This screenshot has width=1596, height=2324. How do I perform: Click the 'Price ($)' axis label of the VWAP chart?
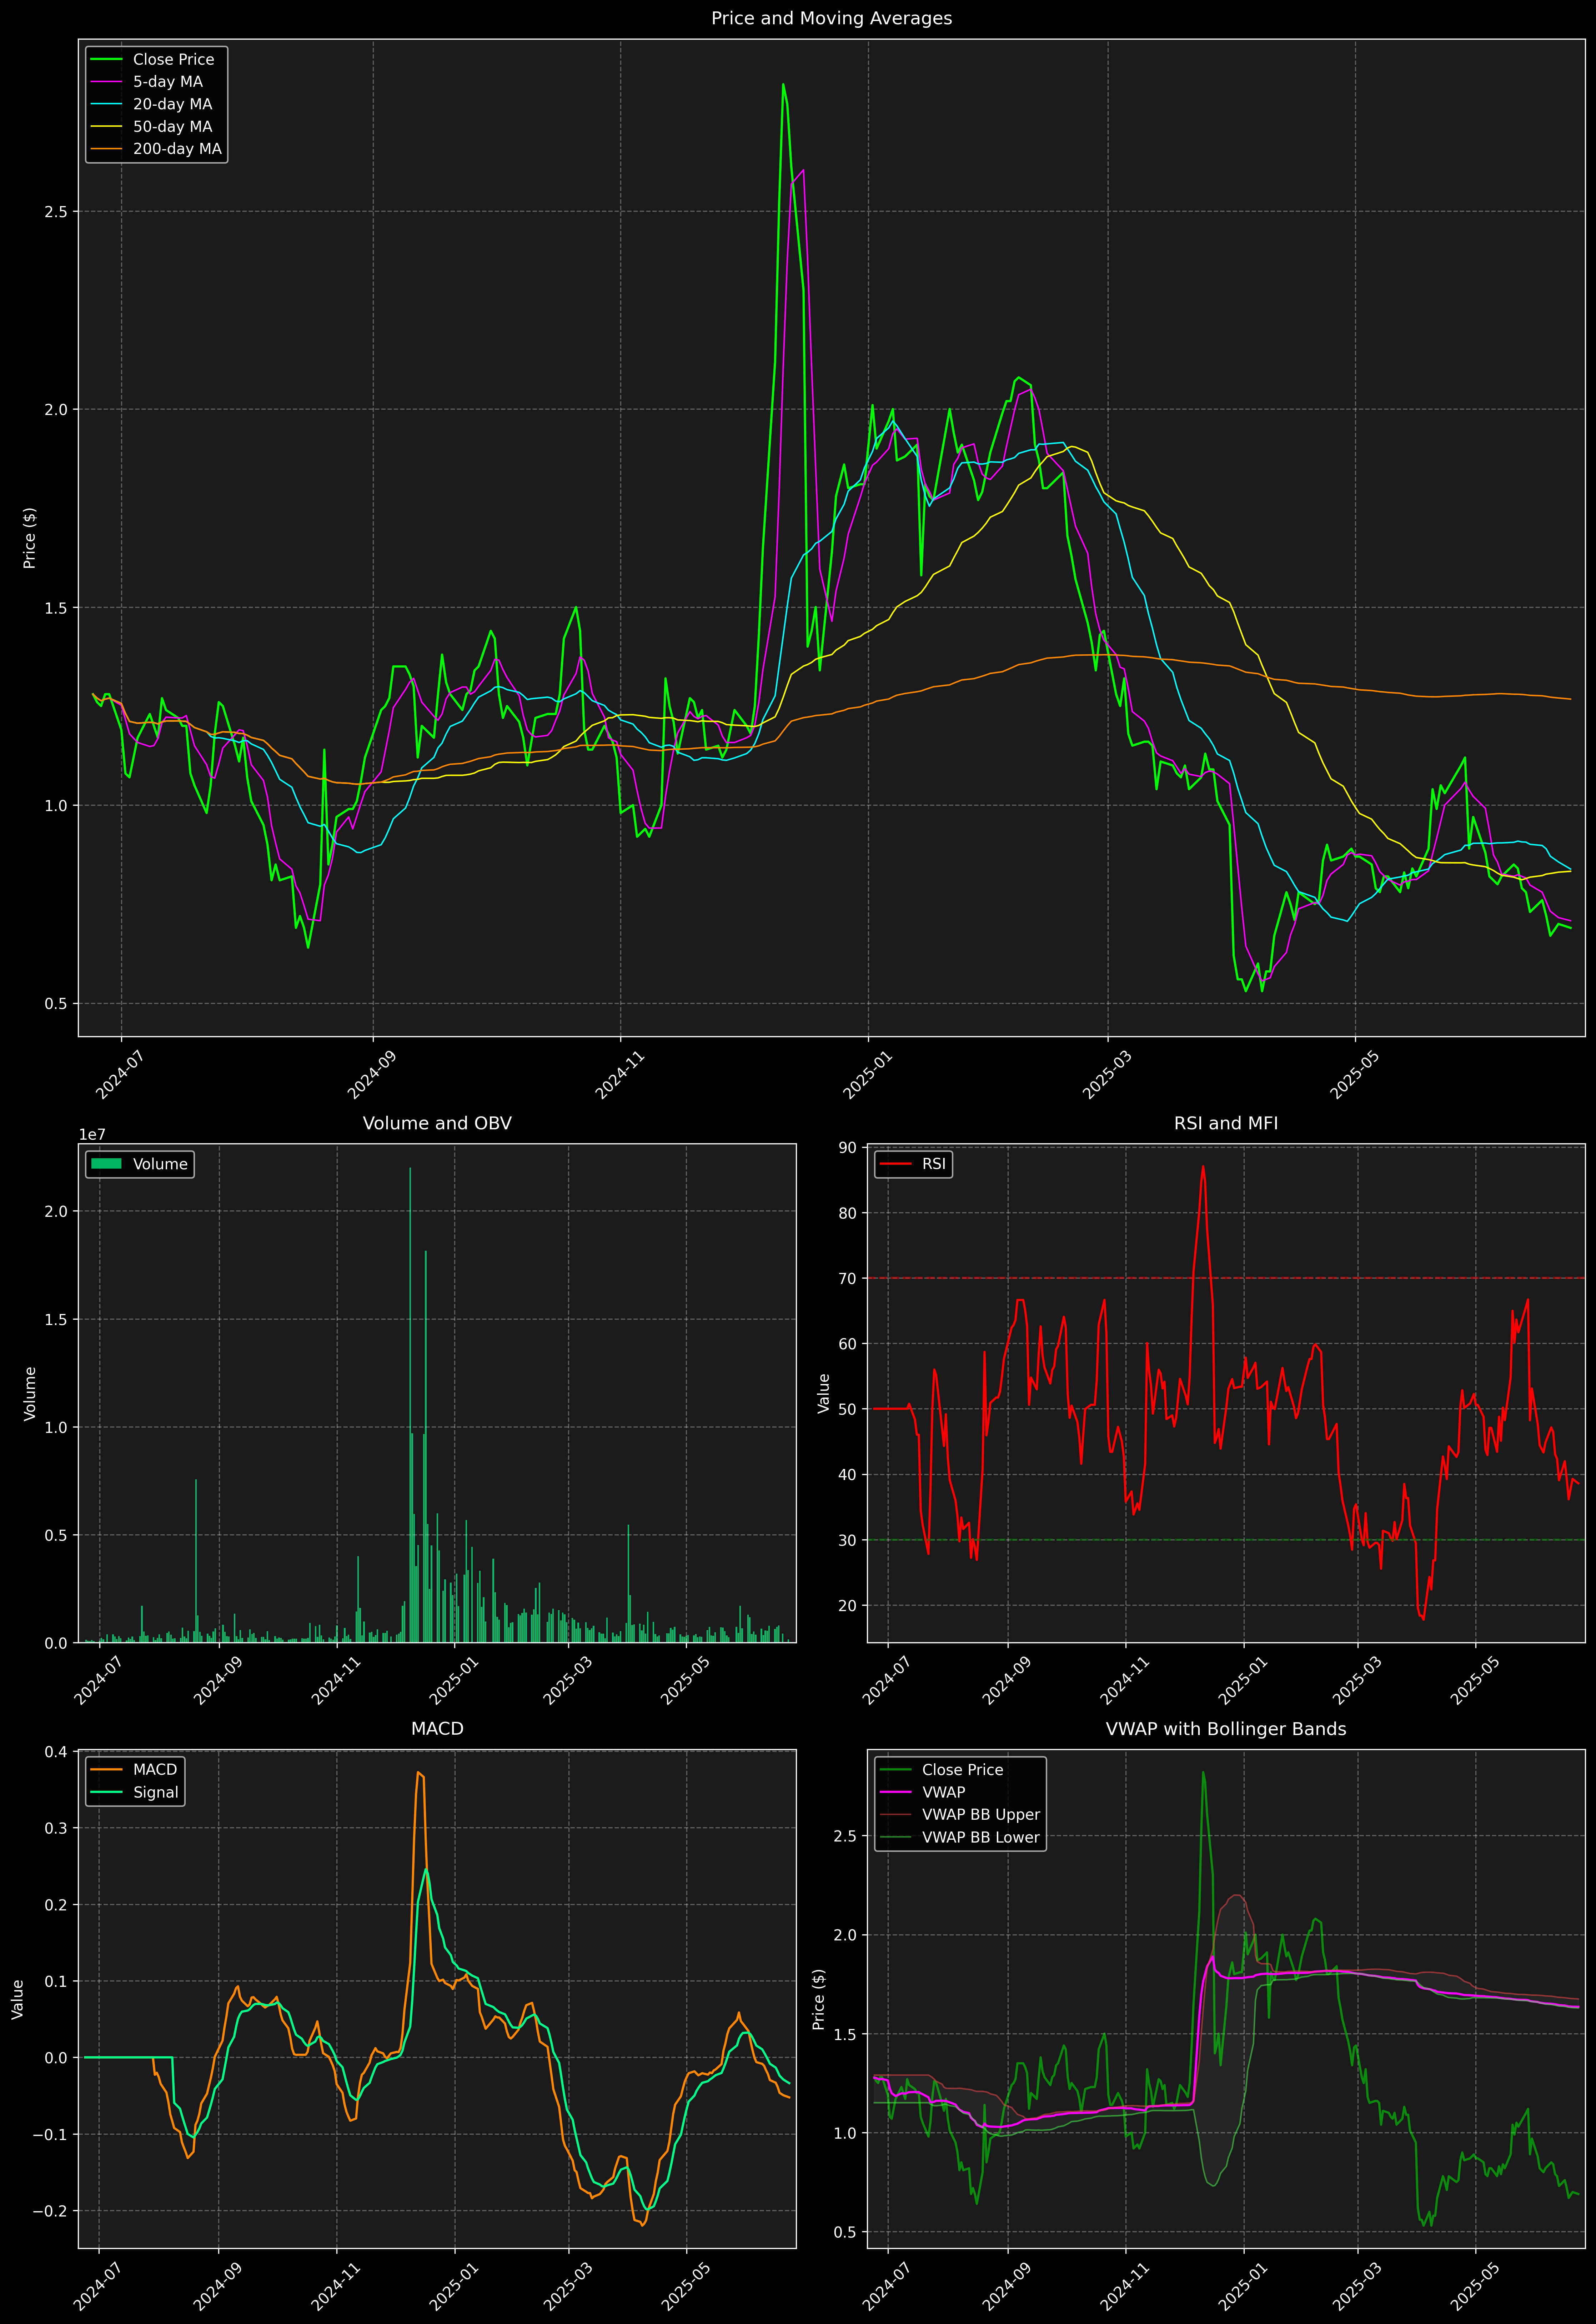[819, 1999]
